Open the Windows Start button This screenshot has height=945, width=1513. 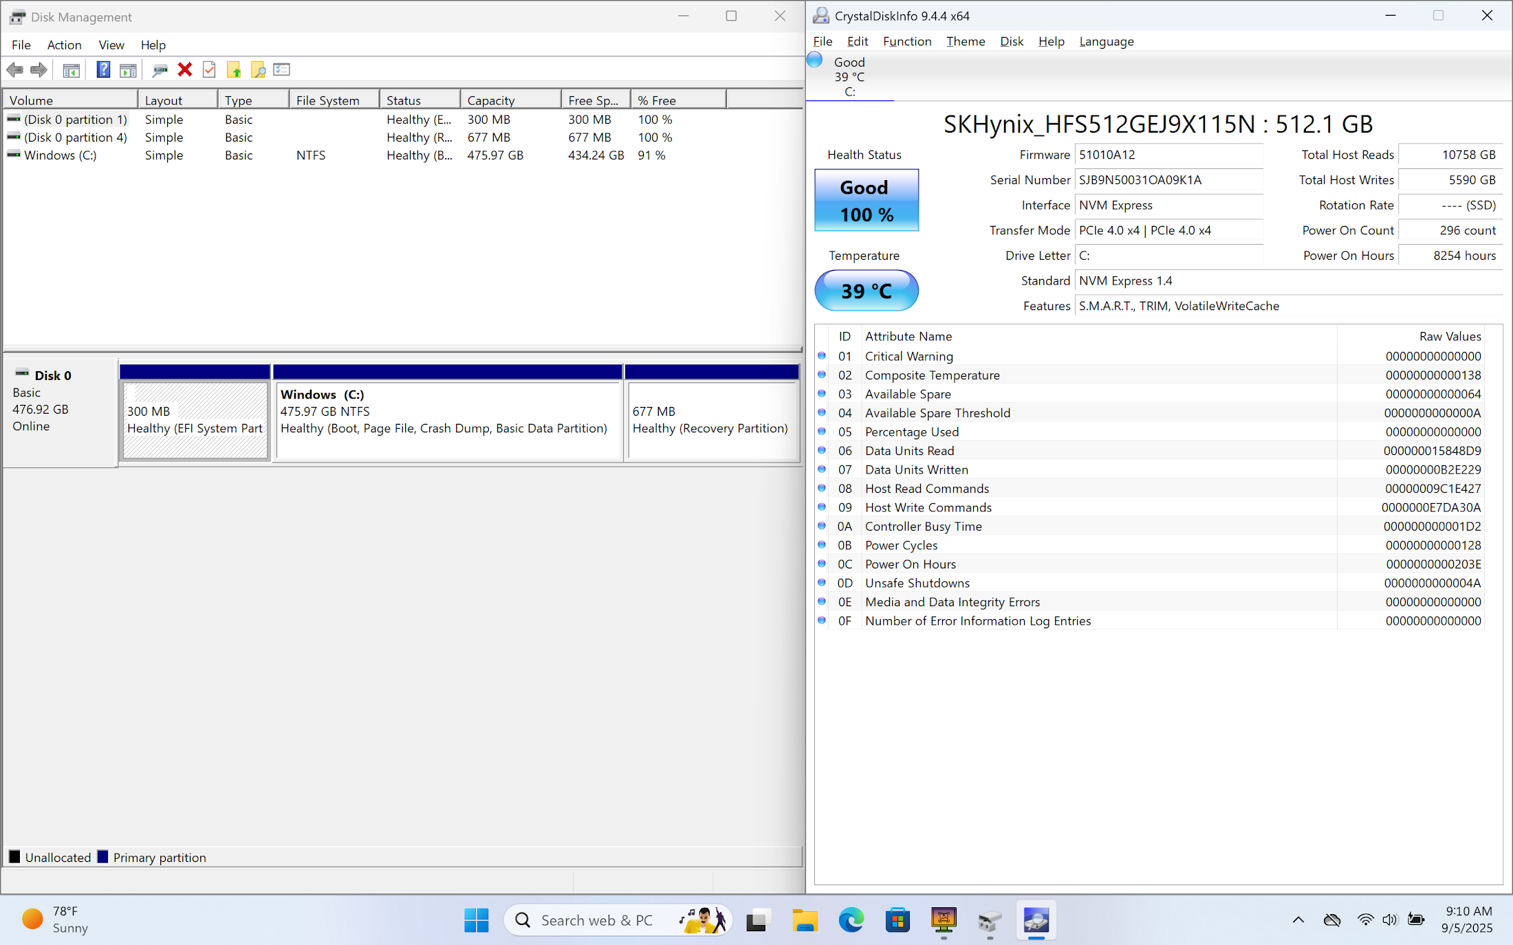tap(476, 920)
